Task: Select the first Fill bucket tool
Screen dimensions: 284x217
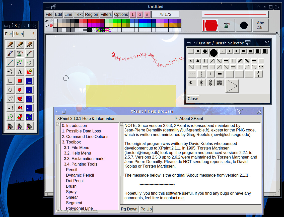Action: click(10, 126)
